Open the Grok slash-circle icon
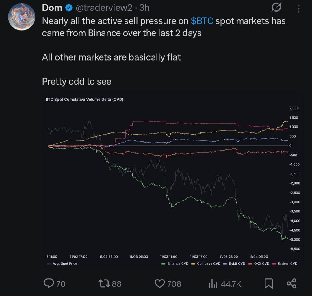312x296 pixels. [x=276, y=7]
